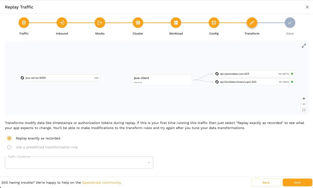The height and width of the screenshot is (188, 313).
Task: Close the Replay Traffic dialog
Action: click(x=307, y=7)
